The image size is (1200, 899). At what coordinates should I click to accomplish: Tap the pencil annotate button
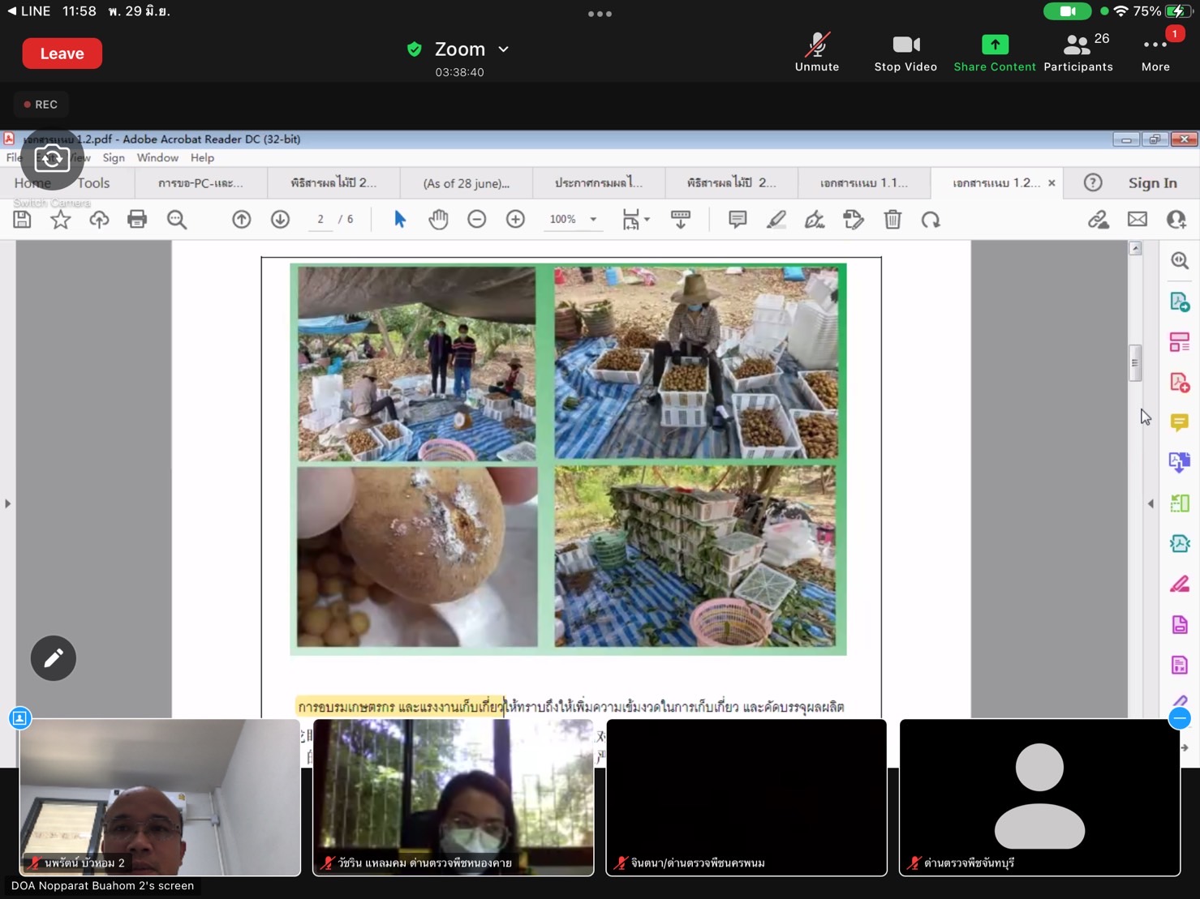[x=54, y=657]
